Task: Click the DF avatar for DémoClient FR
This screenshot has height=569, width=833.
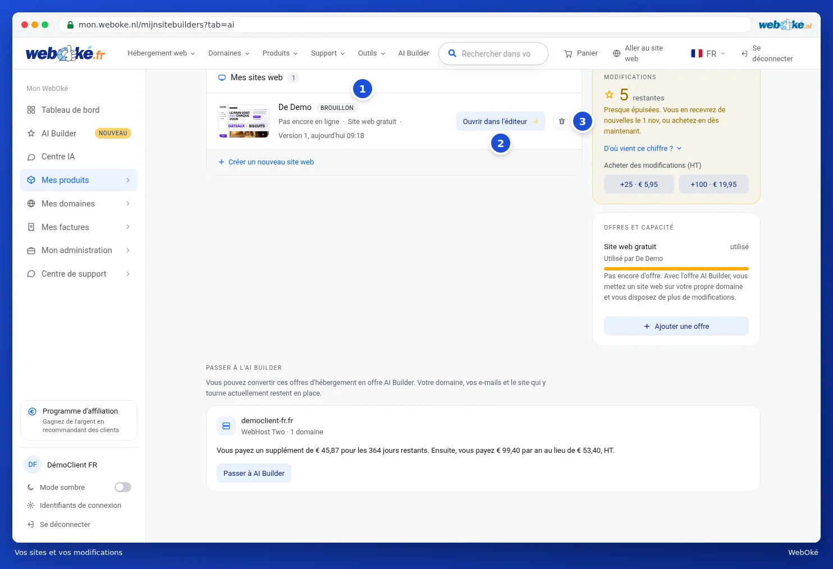Action: point(33,465)
